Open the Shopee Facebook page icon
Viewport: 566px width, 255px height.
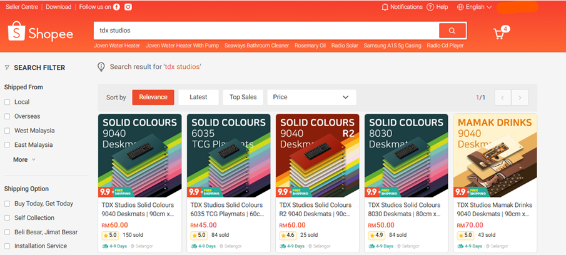[116, 7]
